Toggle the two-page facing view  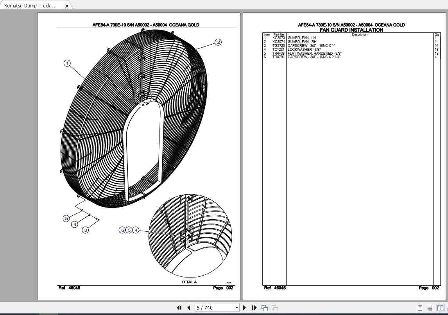click(x=440, y=308)
